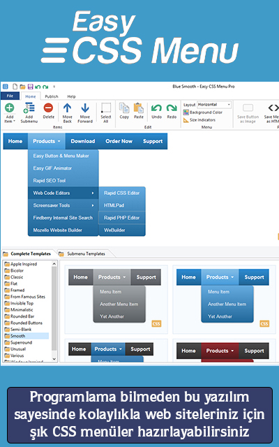
Task: Click Save disk icon in quick toolbar
Action: click(x=30, y=87)
